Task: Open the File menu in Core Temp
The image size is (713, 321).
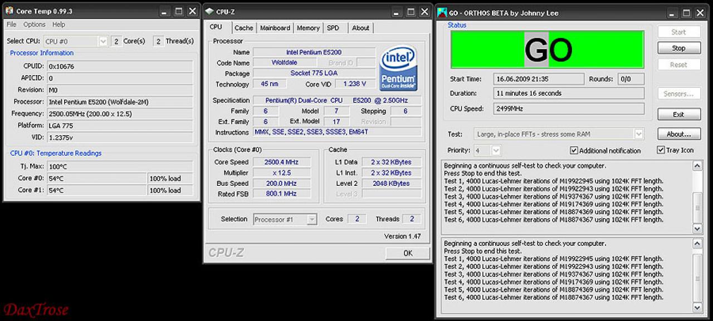Action: (12, 24)
